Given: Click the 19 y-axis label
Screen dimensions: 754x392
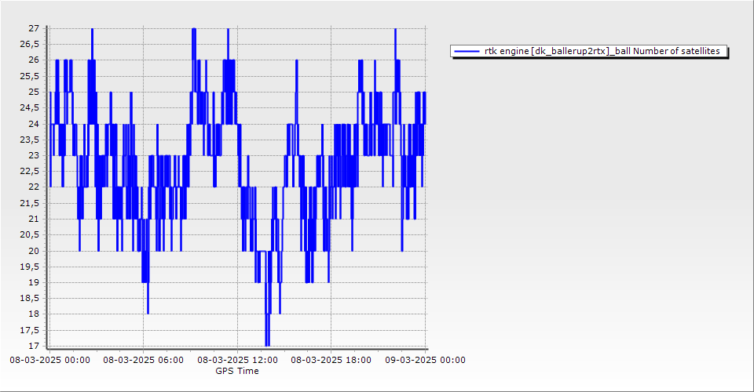Looking at the screenshot, I should (34, 282).
